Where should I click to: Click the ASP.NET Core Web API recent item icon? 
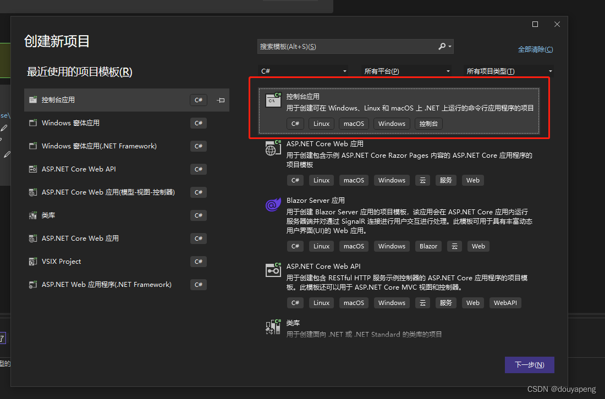pos(33,169)
